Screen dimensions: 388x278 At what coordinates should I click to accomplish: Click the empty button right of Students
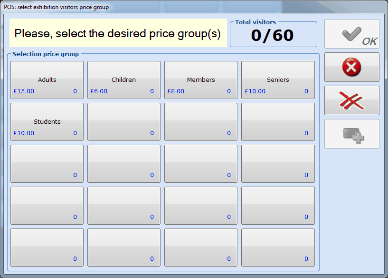click(x=124, y=121)
